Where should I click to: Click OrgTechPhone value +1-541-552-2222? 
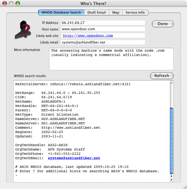click(x=64, y=154)
